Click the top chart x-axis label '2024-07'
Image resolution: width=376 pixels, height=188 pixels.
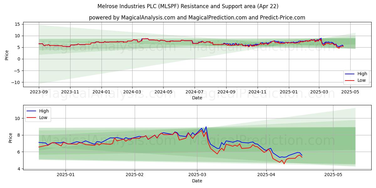tap(194, 92)
